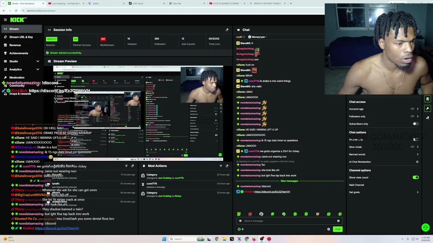Open the Mod Actions filter

pos(221,166)
